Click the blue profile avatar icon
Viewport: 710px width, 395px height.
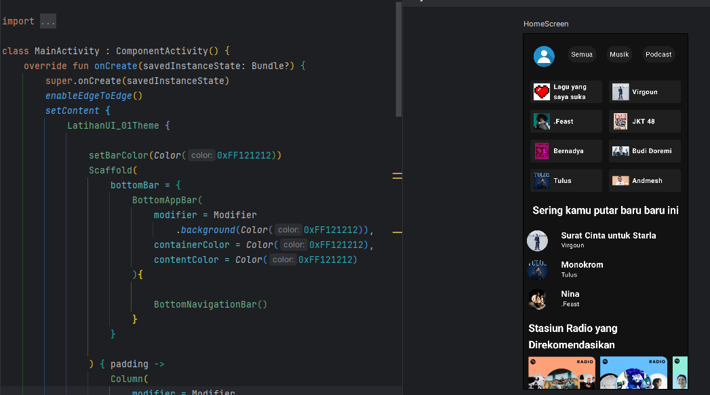coord(544,56)
